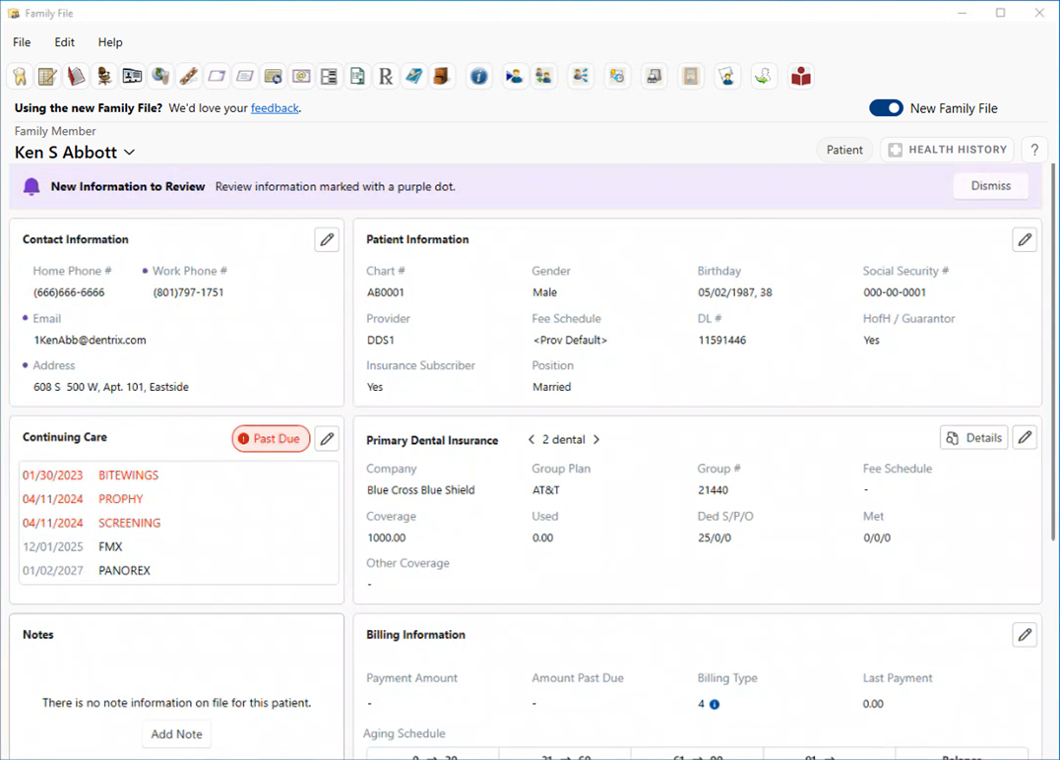The width and height of the screenshot is (1060, 760).
Task: Open the Patient Chart tooth icon
Action: click(20, 77)
